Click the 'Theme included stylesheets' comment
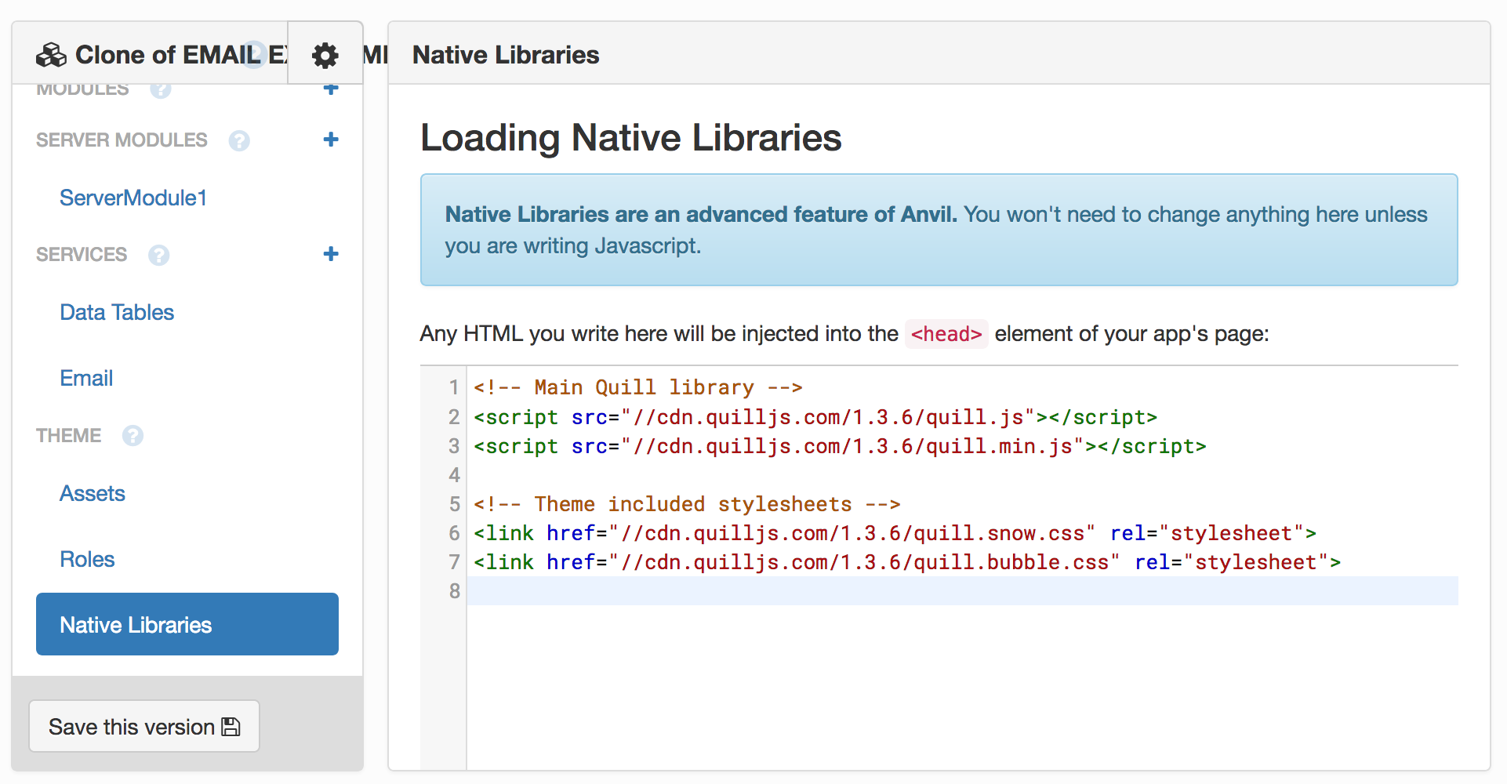This screenshot has width=1507, height=784. click(x=687, y=504)
